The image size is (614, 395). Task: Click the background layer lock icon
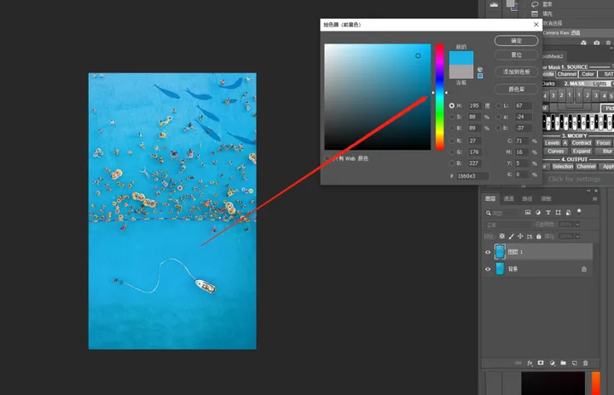(x=584, y=269)
